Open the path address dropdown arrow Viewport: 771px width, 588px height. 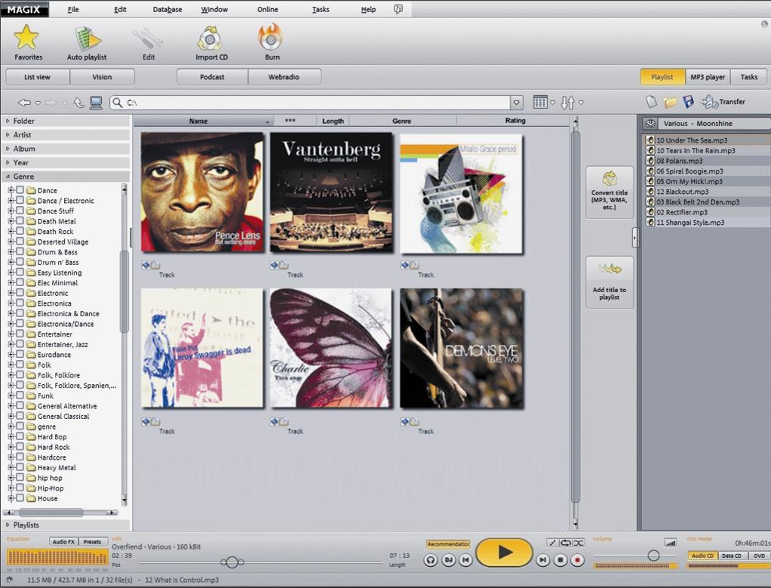(x=517, y=103)
